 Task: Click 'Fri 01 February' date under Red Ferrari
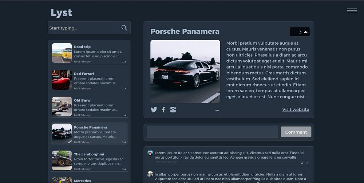82,89
